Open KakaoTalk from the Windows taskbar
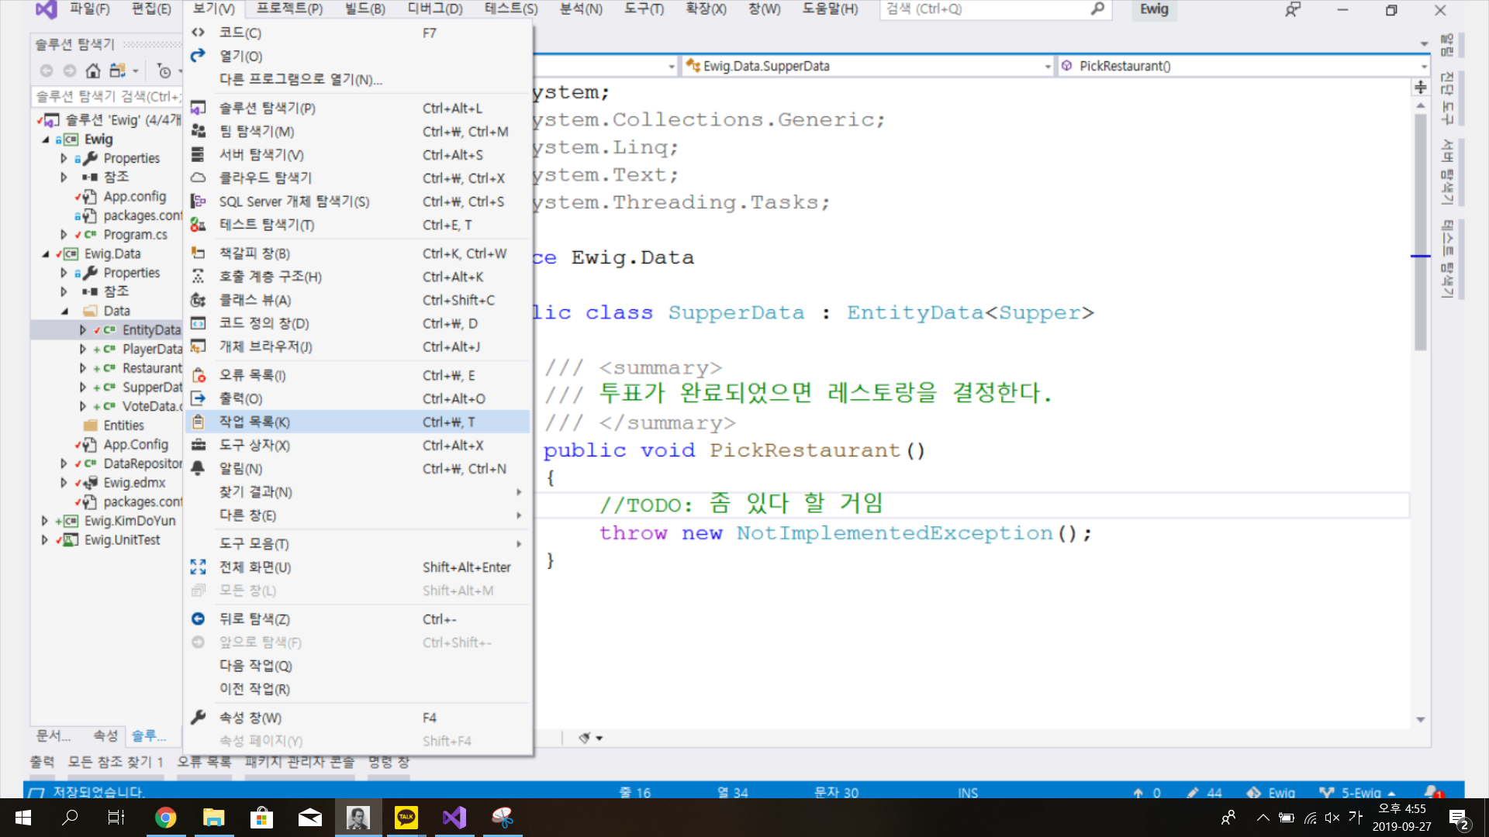 click(406, 817)
